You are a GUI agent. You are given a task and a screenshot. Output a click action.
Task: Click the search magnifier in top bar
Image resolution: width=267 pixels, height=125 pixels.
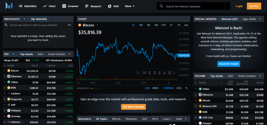[x=161, y=6]
